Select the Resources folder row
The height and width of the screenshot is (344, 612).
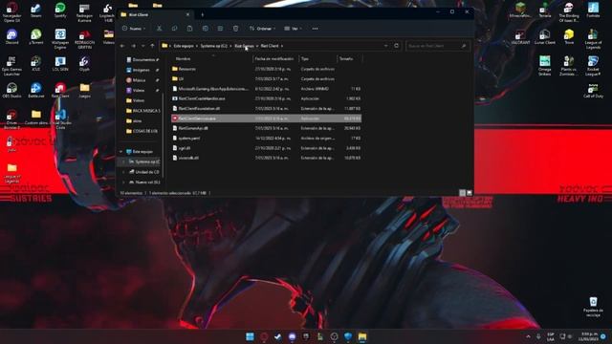pyautogui.click(x=266, y=69)
